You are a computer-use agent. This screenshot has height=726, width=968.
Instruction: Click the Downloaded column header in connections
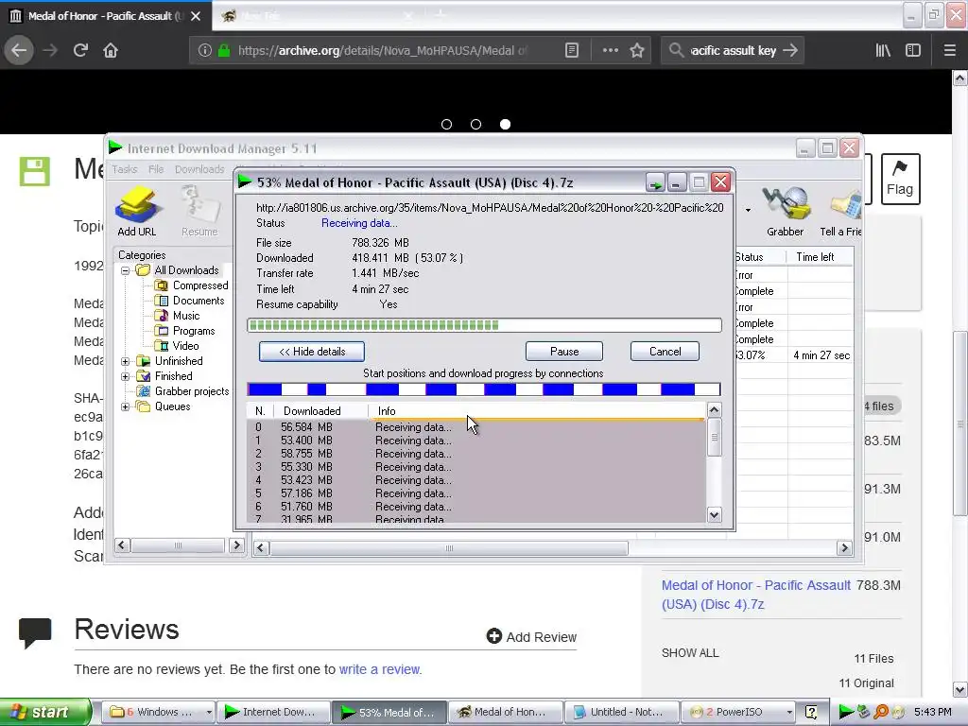[x=320, y=410]
